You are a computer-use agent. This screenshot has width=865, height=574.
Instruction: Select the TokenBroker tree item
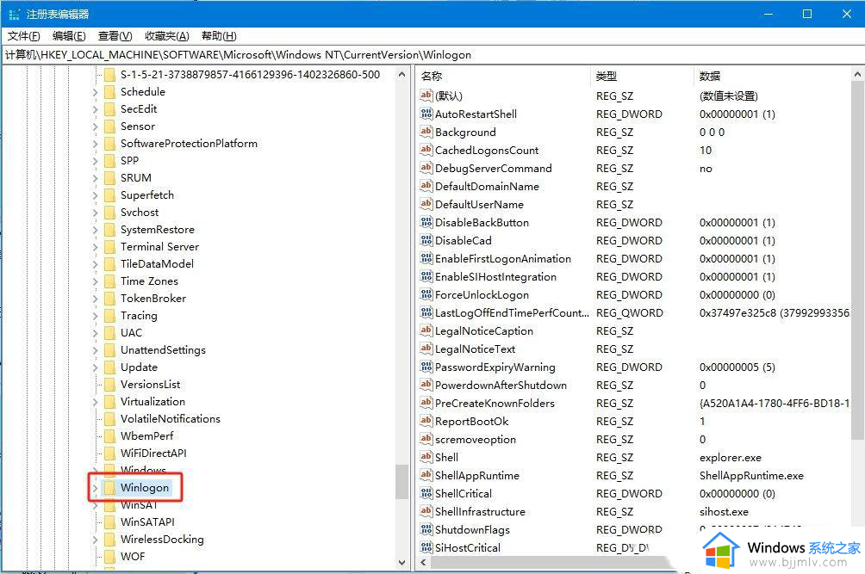pyautogui.click(x=153, y=298)
